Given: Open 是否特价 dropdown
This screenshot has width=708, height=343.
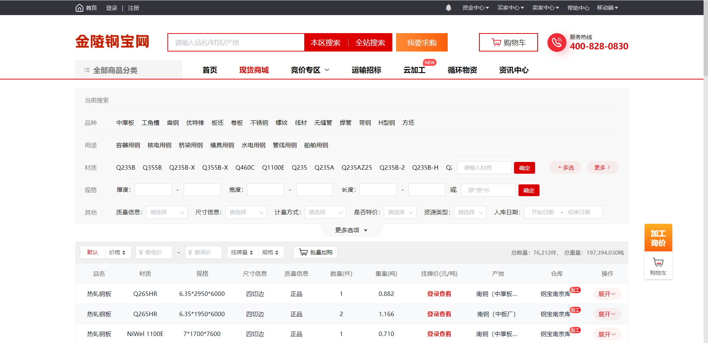Looking at the screenshot, I should click(400, 212).
